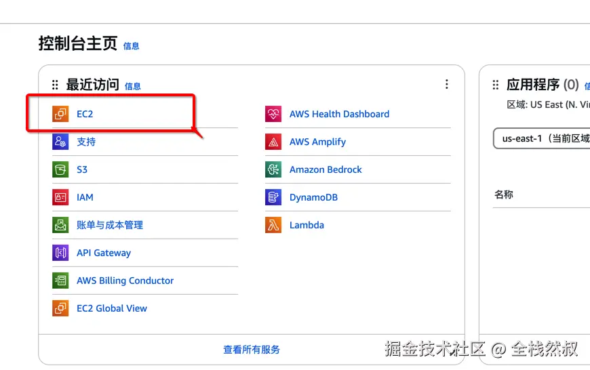Open the EC2 Global View link

(x=112, y=308)
